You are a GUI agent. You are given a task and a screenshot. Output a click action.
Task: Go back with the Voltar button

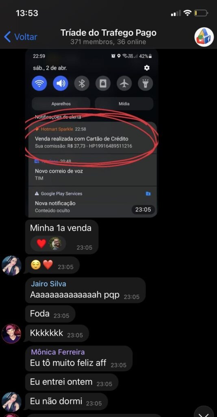(x=21, y=37)
